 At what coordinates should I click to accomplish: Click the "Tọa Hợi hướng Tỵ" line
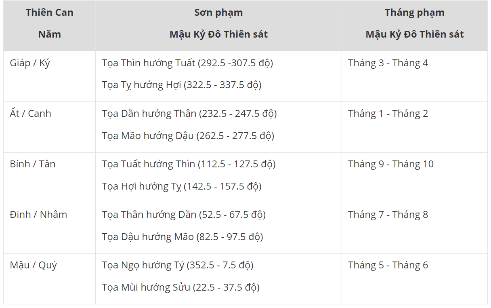coord(182,186)
